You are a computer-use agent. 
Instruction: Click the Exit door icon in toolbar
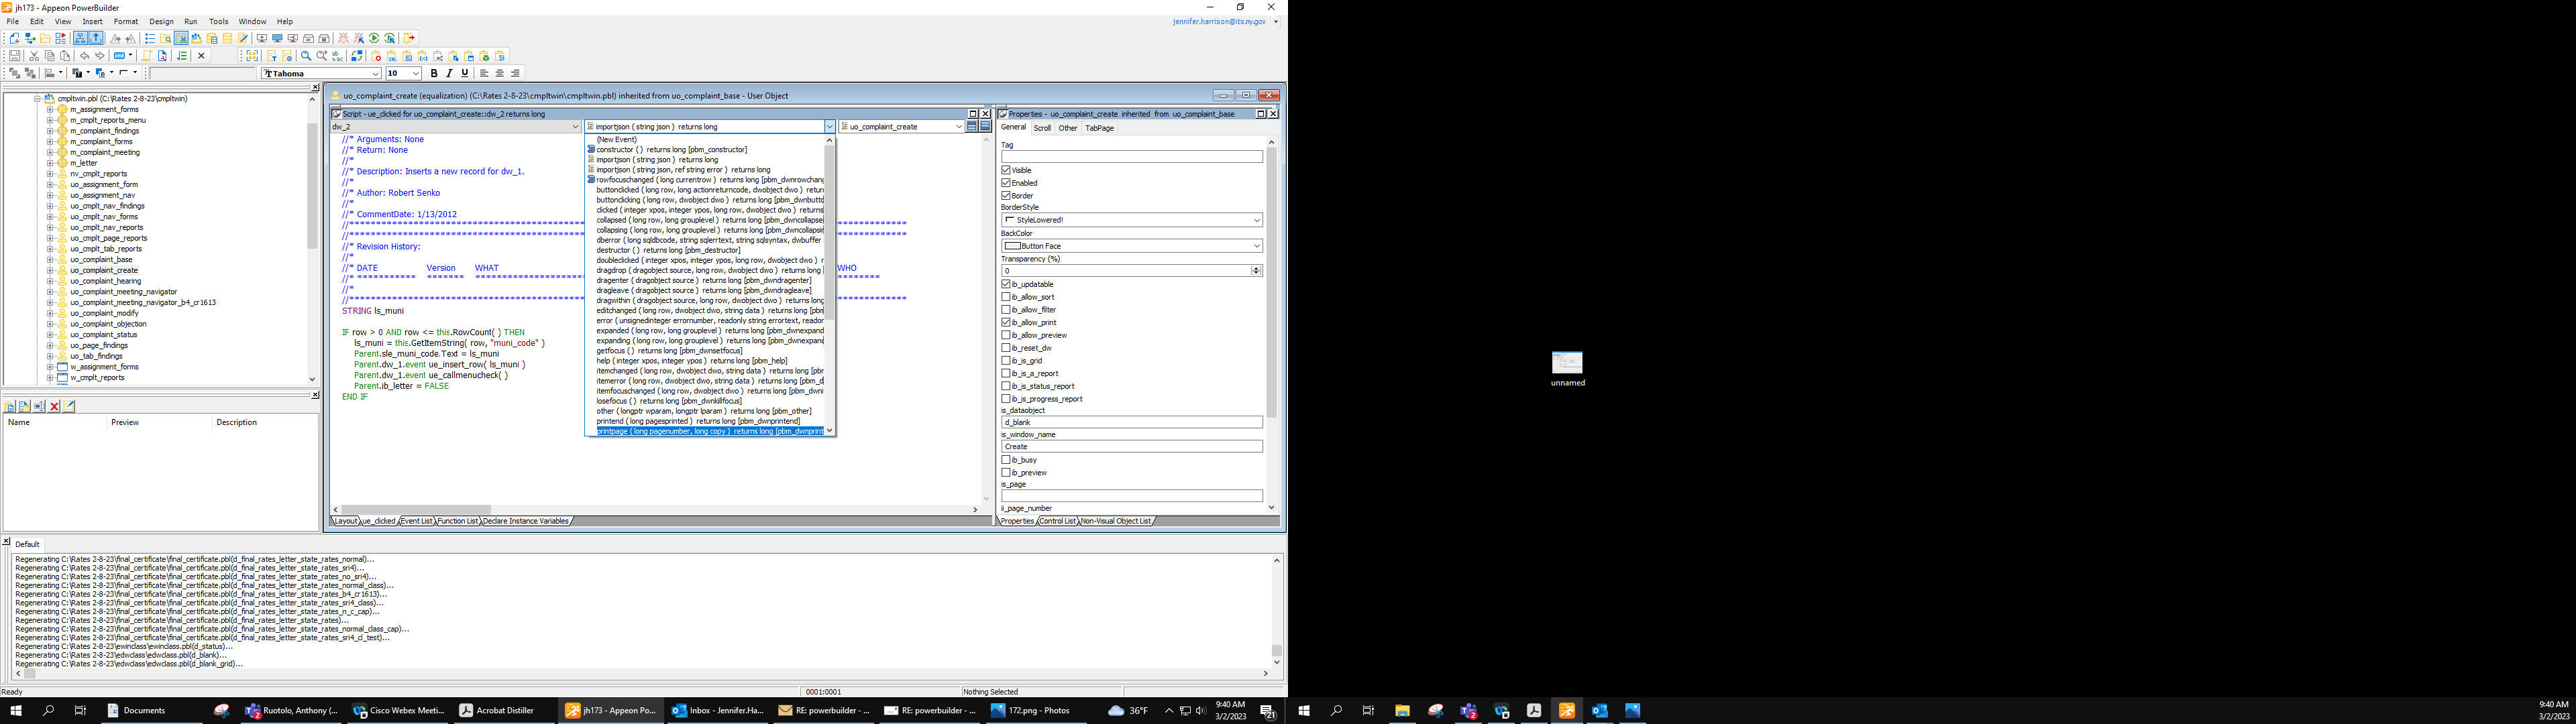coord(409,38)
